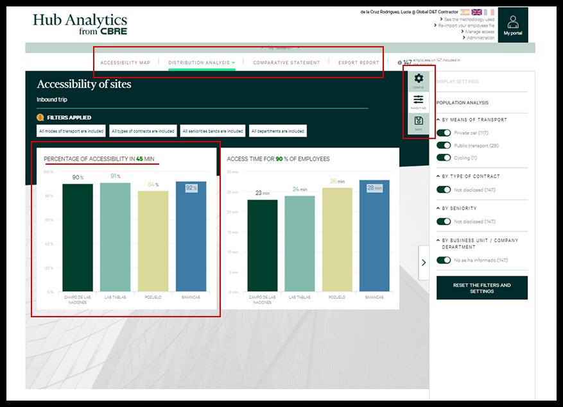Click the Hub Analytics from CBRE logo

pyautogui.click(x=80, y=24)
